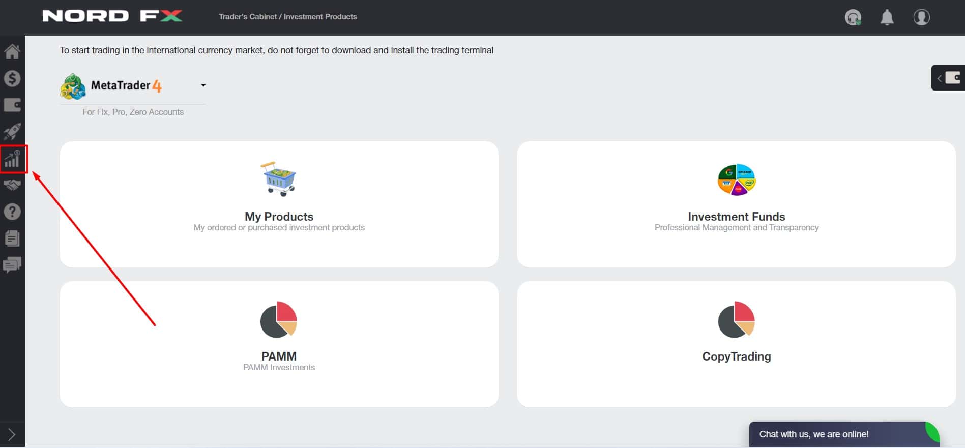
Task: Expand the left sidebar with bottom chevron
Action: [x=12, y=435]
